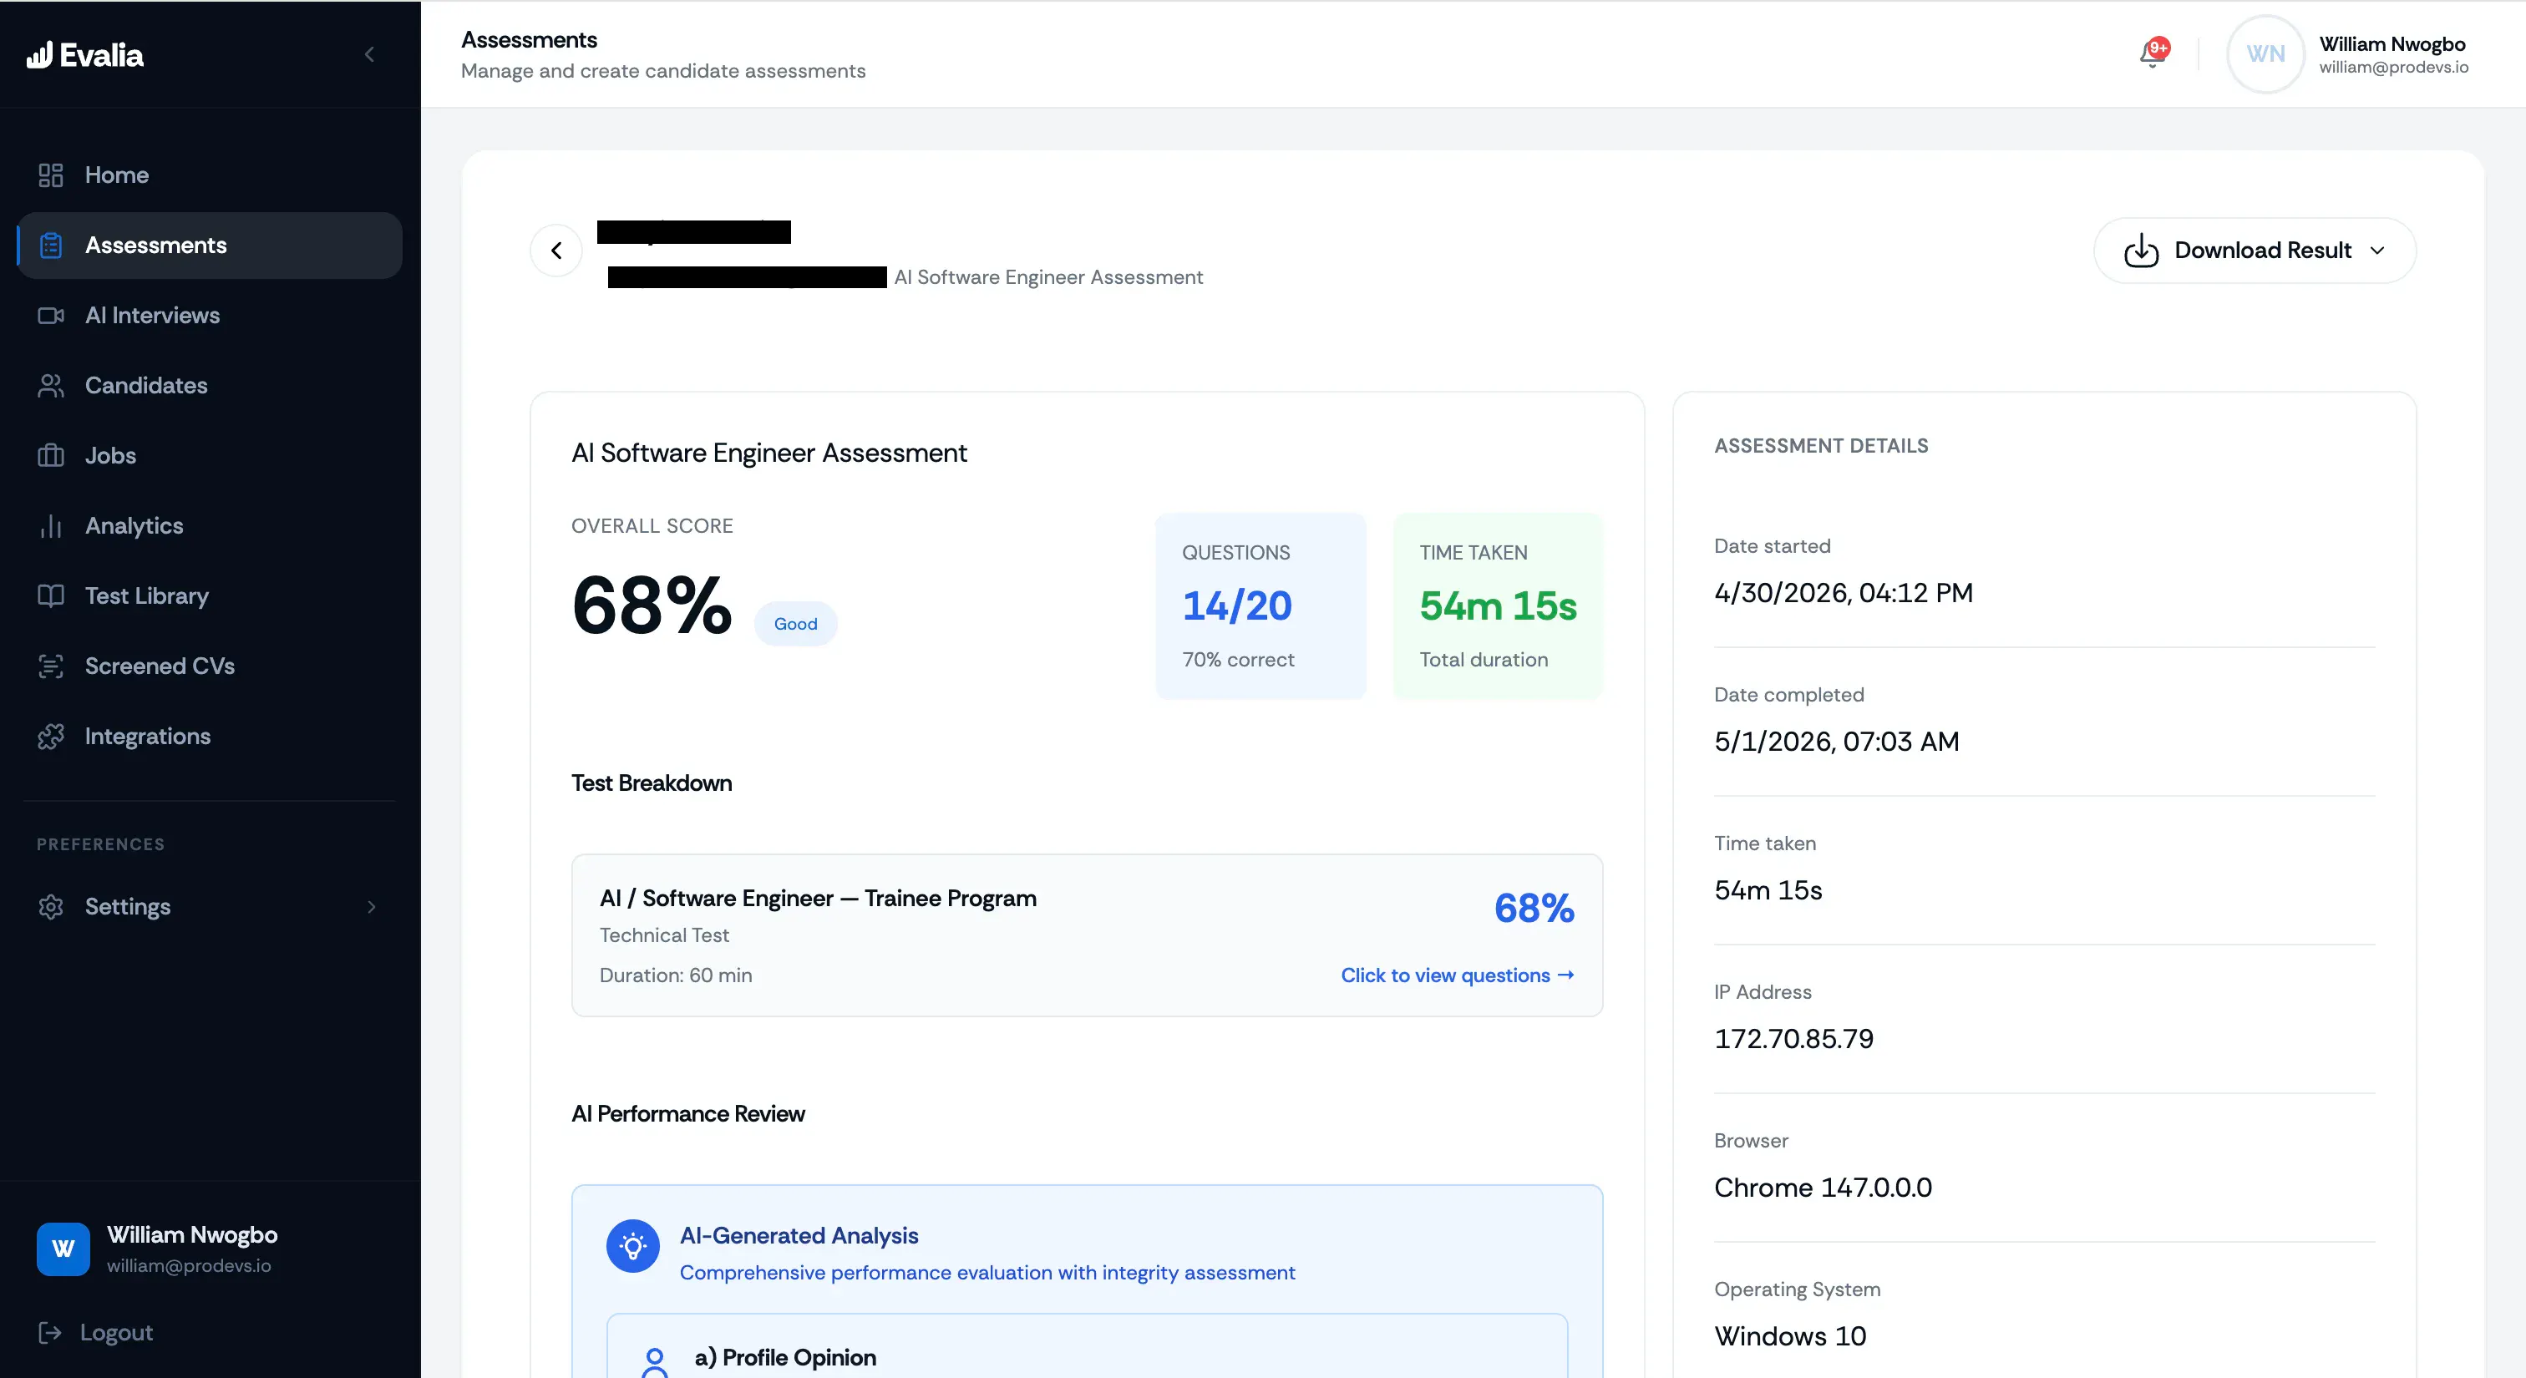Open AI Interviews section
Viewport: 2526px width, 1378px height.
210,316
